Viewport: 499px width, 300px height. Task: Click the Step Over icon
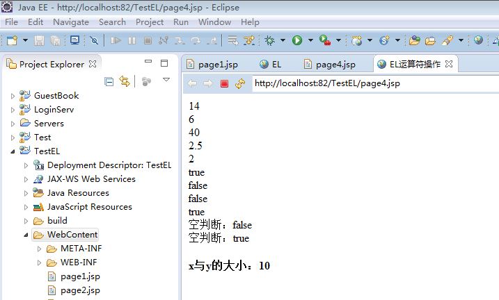pyautogui.click(x=196, y=41)
